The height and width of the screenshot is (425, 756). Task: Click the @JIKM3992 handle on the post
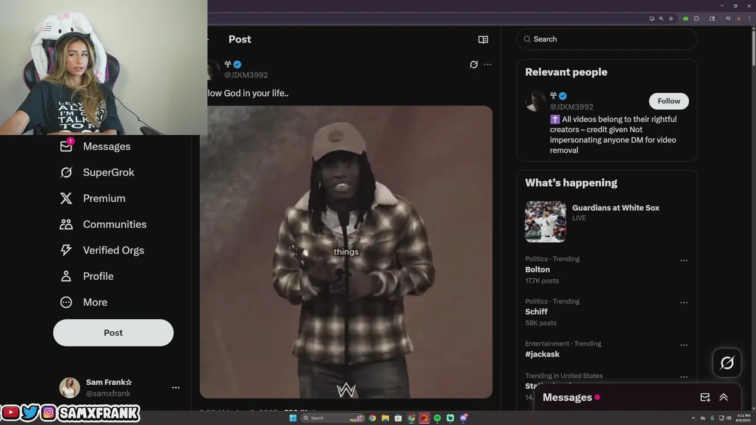[246, 75]
